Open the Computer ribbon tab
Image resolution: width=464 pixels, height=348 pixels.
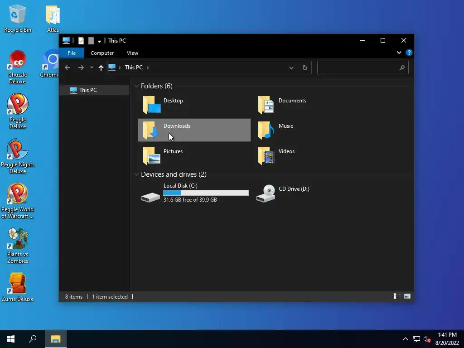click(102, 53)
